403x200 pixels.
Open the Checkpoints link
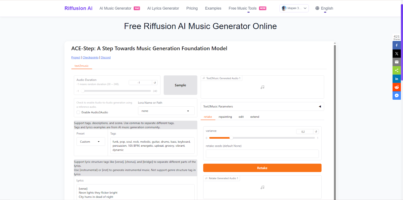[x=90, y=58]
